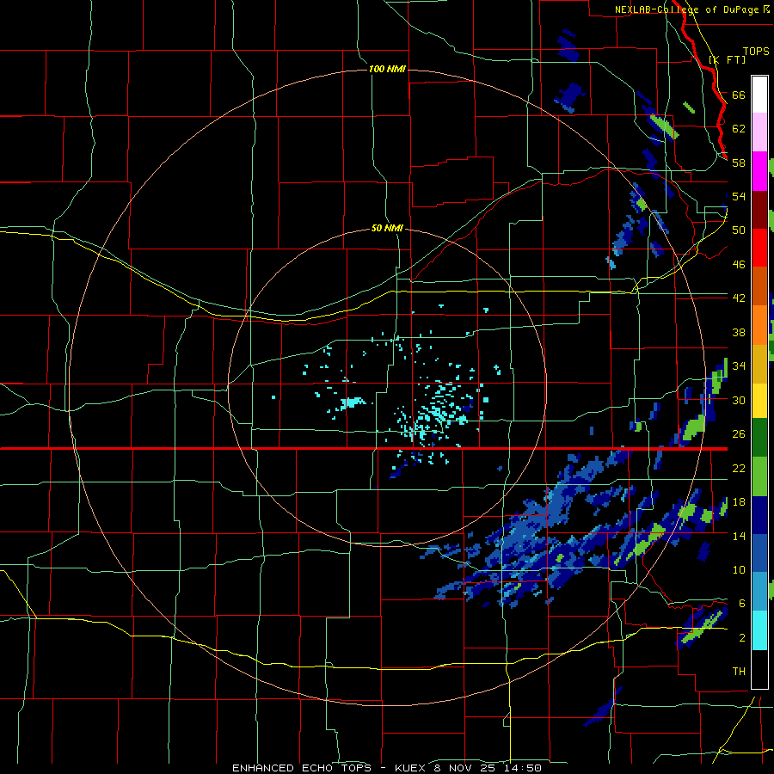
Task: Click the navy legend swatch near 18
Action: [759, 516]
